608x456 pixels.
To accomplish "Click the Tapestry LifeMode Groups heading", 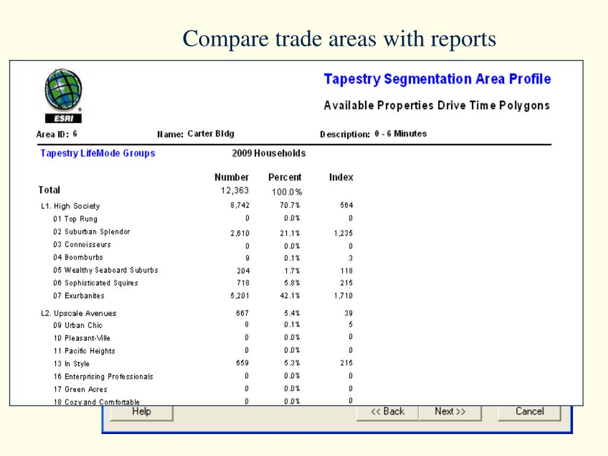I will pyautogui.click(x=98, y=153).
